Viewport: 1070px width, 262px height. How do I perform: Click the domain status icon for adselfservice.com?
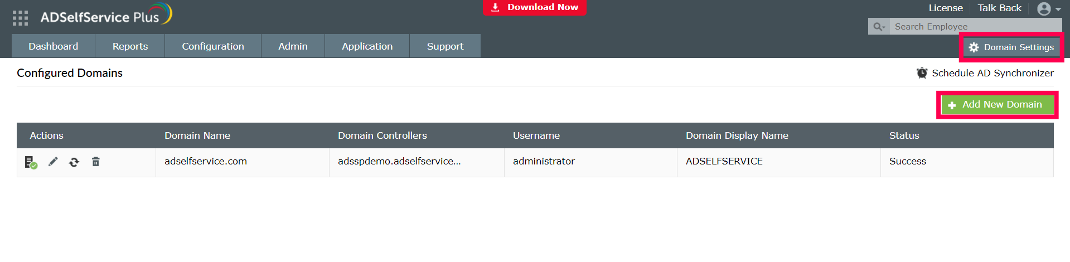tap(31, 162)
